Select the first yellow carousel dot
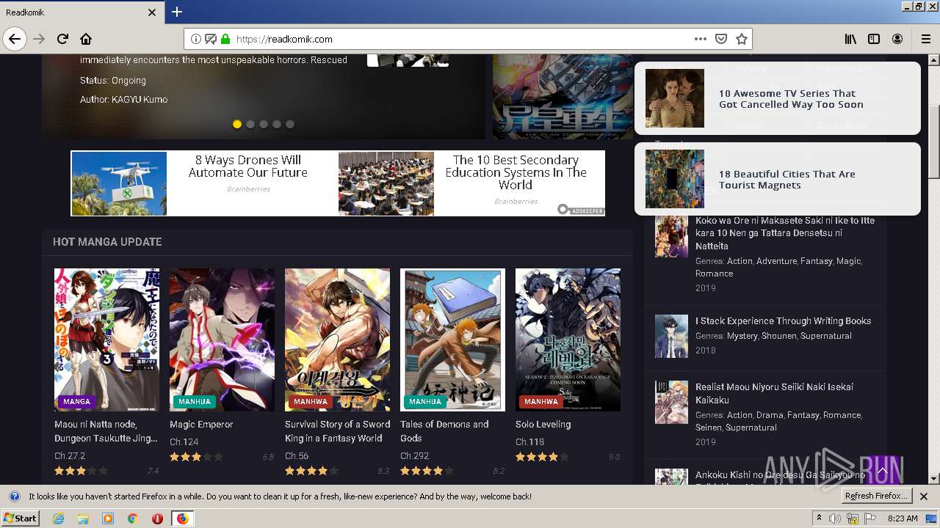This screenshot has width=940, height=528. 237,124
